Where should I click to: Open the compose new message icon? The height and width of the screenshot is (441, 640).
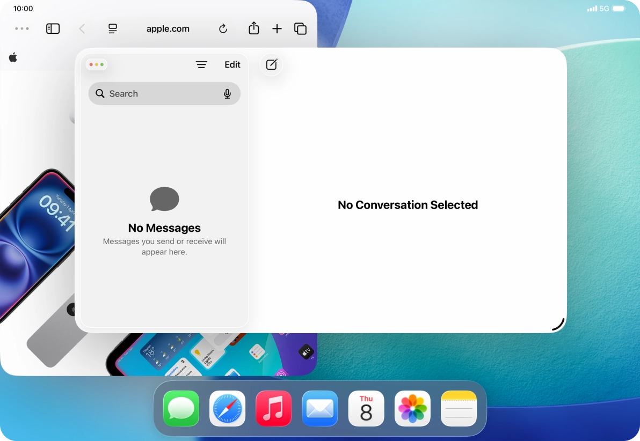(271, 64)
